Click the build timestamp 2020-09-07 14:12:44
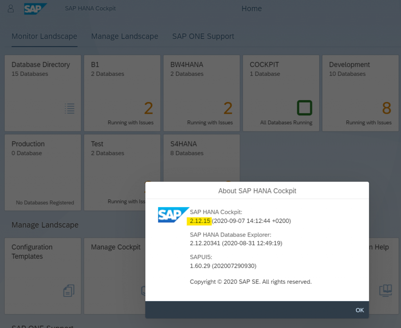The height and width of the screenshot is (328, 401). (251, 221)
